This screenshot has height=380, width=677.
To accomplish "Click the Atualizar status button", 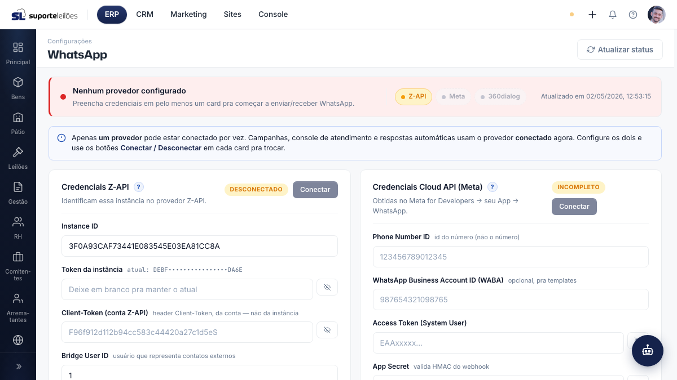I will pyautogui.click(x=620, y=50).
